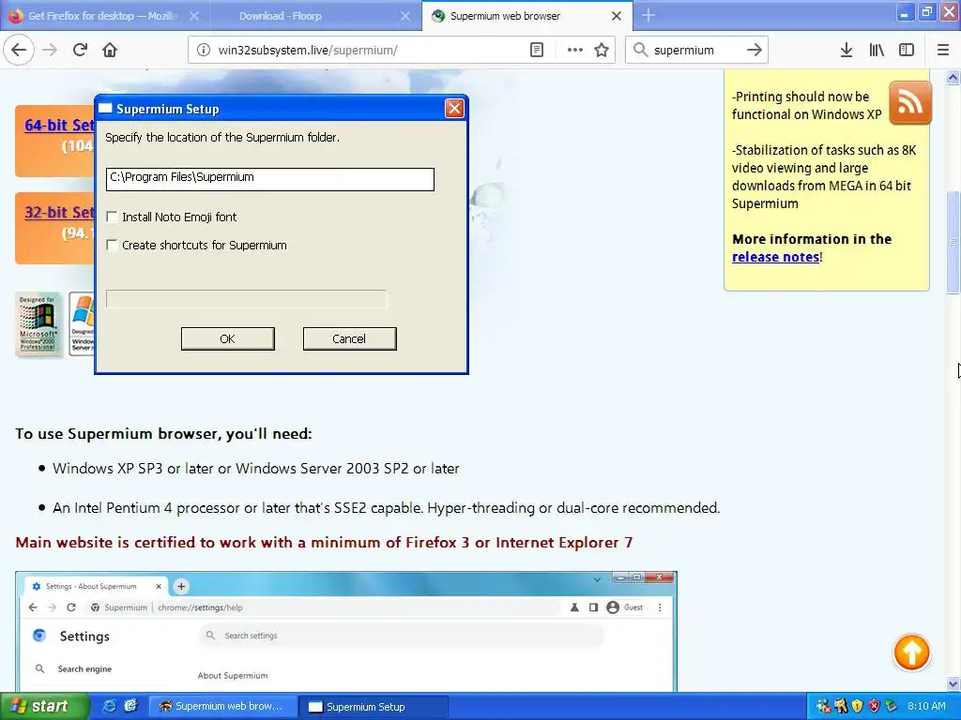
Task: Go back using the browser back arrow
Action: [x=19, y=50]
